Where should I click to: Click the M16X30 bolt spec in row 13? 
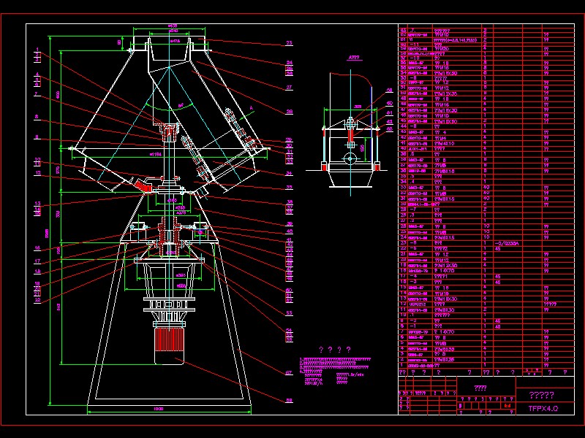[445, 299]
